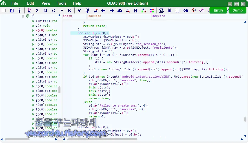Screen dimensions: 248x143
Task: Open the Help menu
Action: pos(77,3)
